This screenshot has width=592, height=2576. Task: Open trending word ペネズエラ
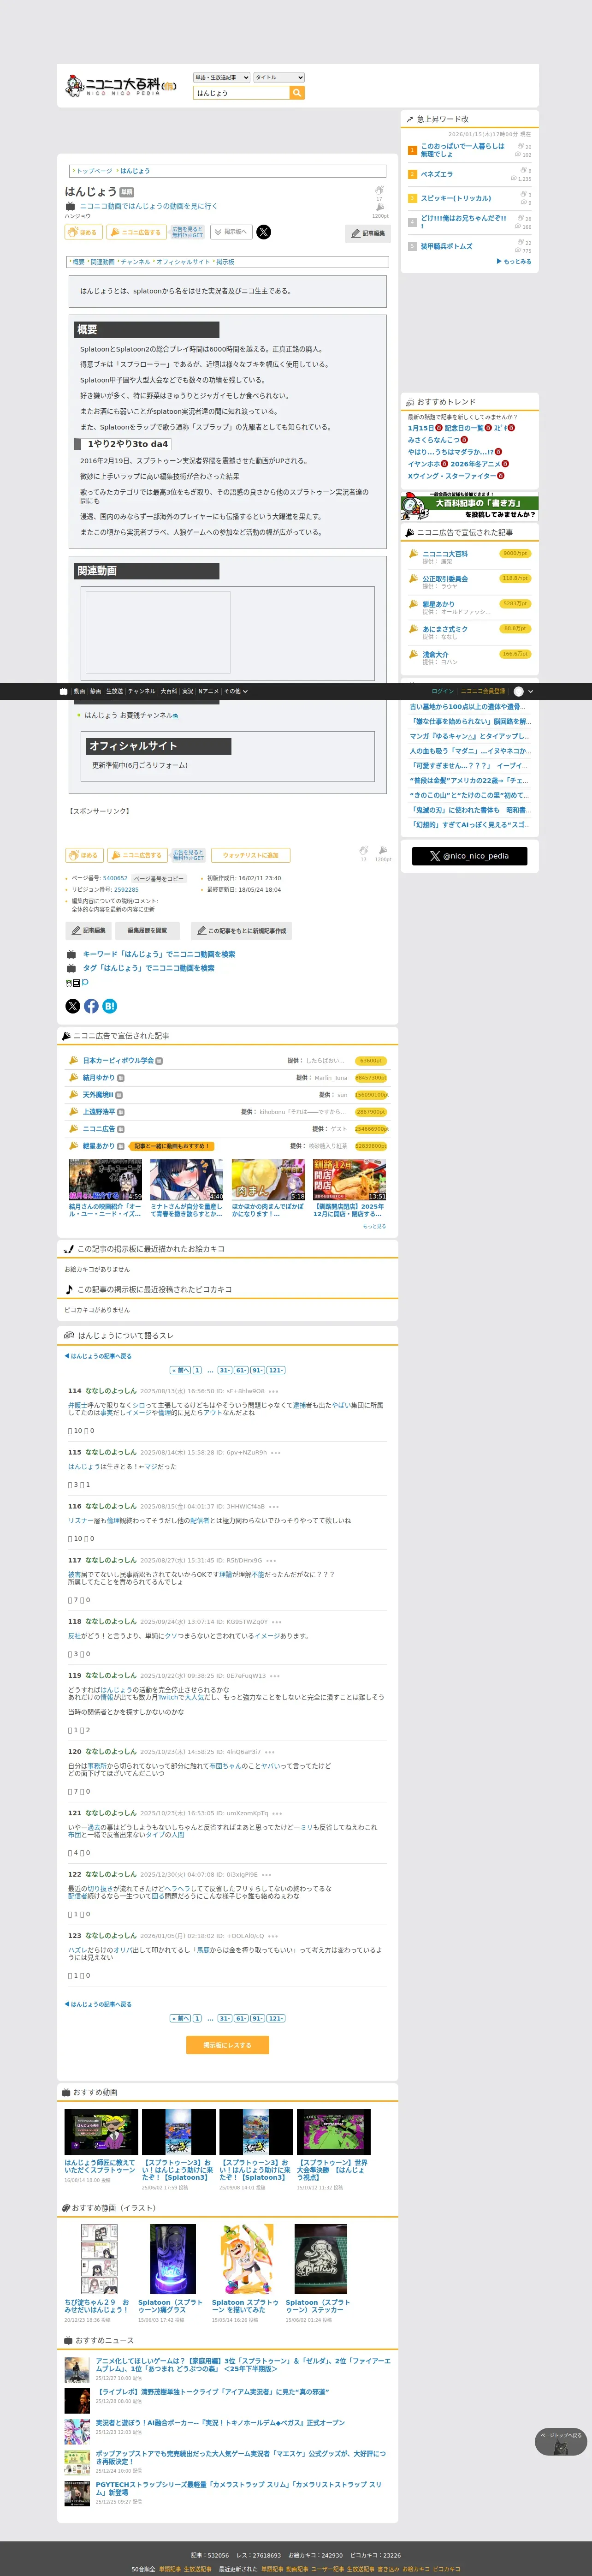point(437,174)
